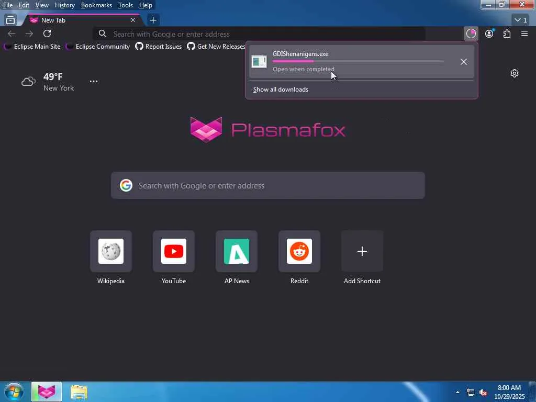Open the File menu
The width and height of the screenshot is (536, 402).
point(8,5)
